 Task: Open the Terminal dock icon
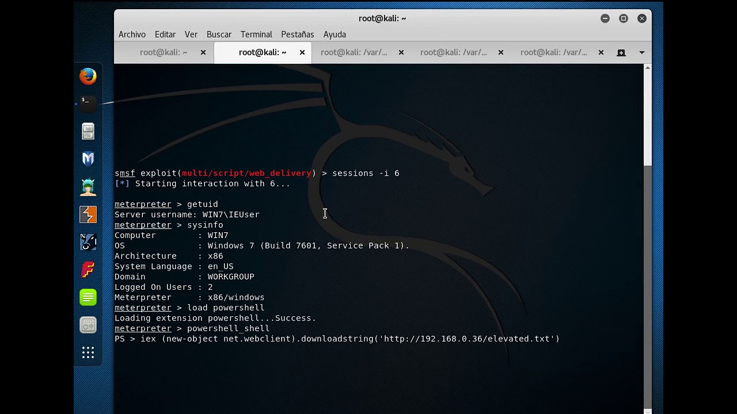[88, 103]
